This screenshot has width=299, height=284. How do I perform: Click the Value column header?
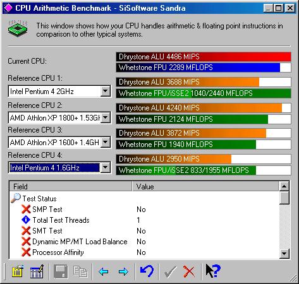coord(205,186)
